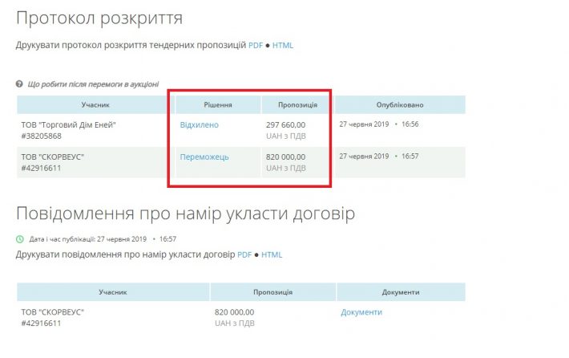The image size is (569, 358).
Task: Click the 16:56 publication timestamp
Action: [410, 124]
